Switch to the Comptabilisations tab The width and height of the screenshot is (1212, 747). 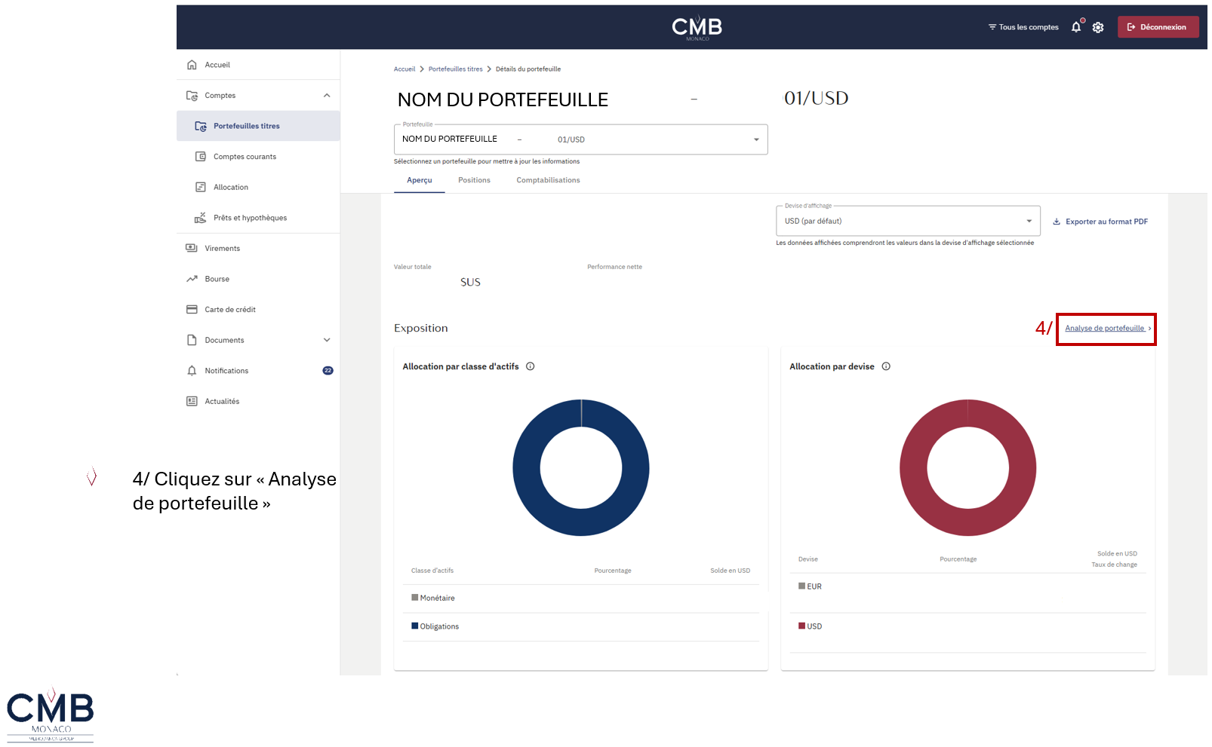(x=548, y=180)
